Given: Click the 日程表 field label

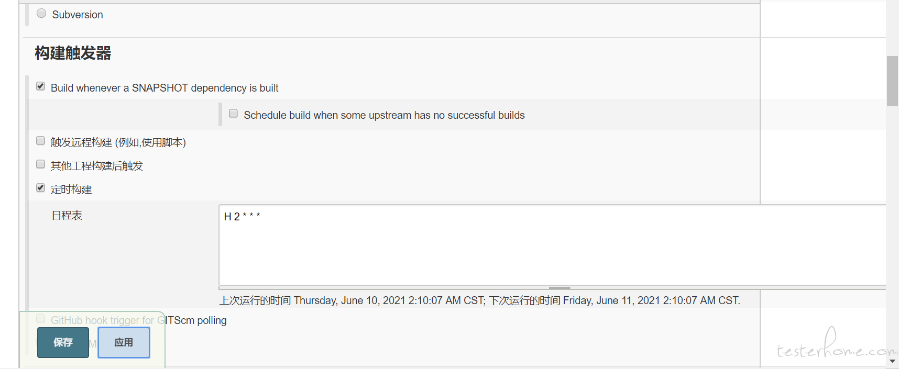Looking at the screenshot, I should click(x=67, y=215).
